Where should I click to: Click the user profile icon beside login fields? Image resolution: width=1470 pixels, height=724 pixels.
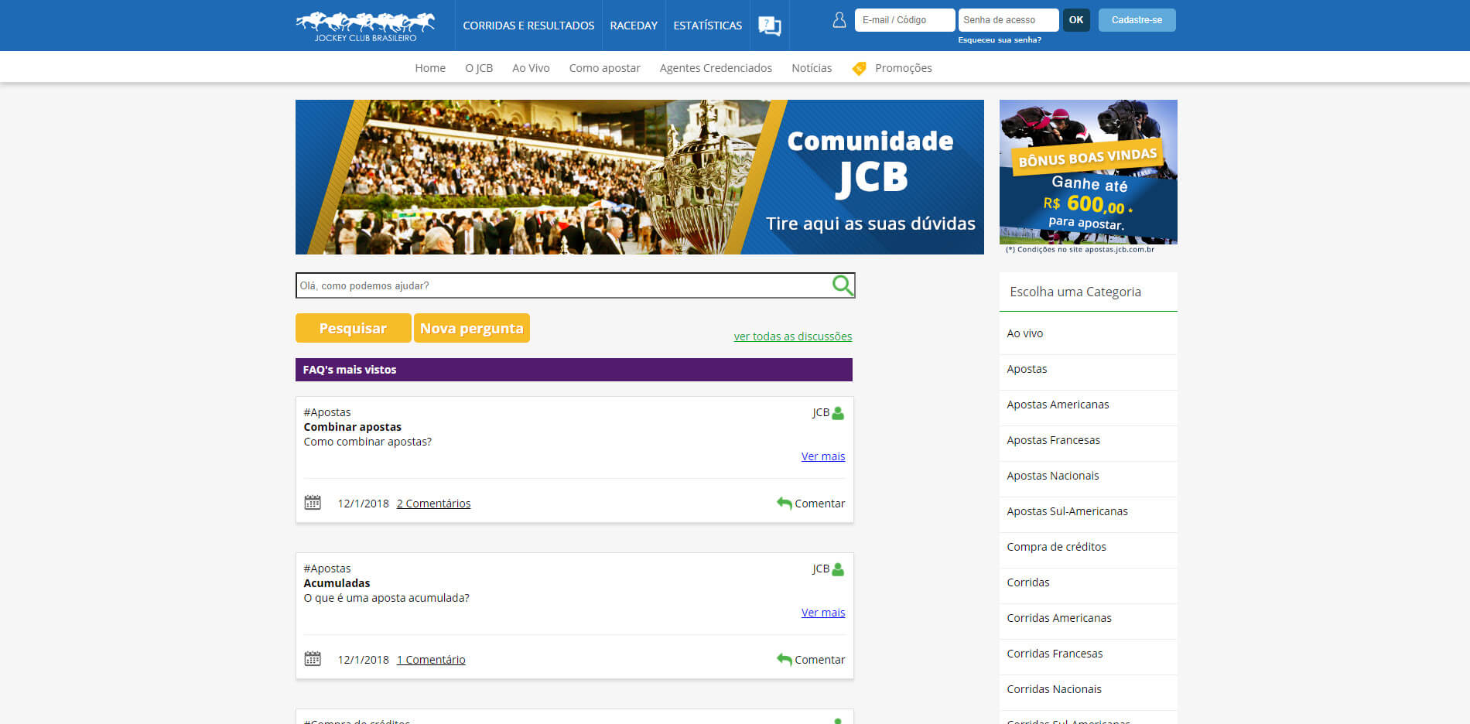tap(839, 20)
